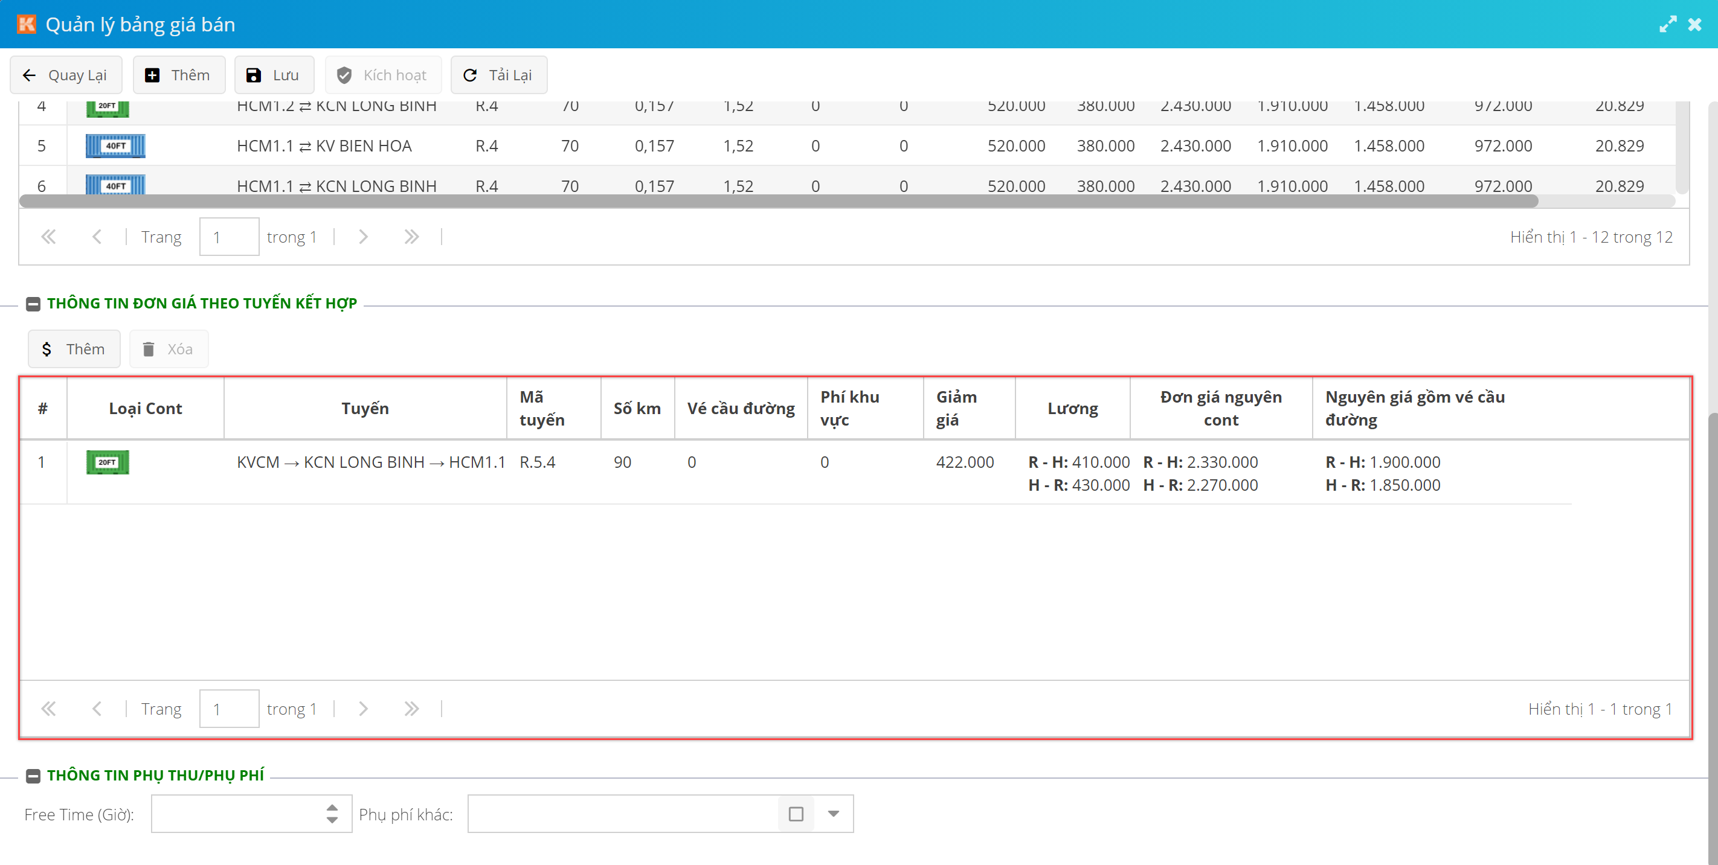Click the Quay Lại back arrow button
The image size is (1718, 865).
click(x=65, y=75)
